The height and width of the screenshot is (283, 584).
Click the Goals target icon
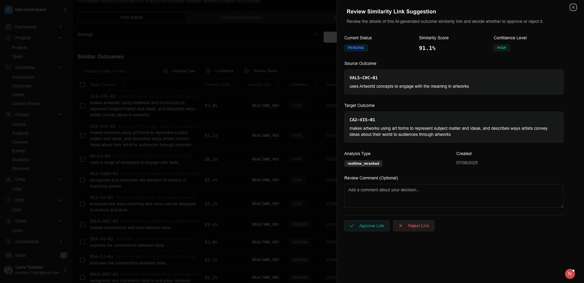point(9,221)
